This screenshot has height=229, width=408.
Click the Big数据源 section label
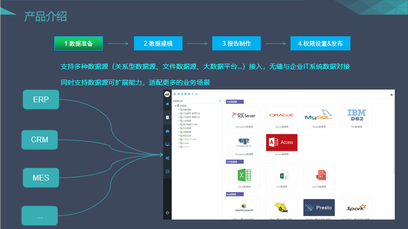coord(235,194)
